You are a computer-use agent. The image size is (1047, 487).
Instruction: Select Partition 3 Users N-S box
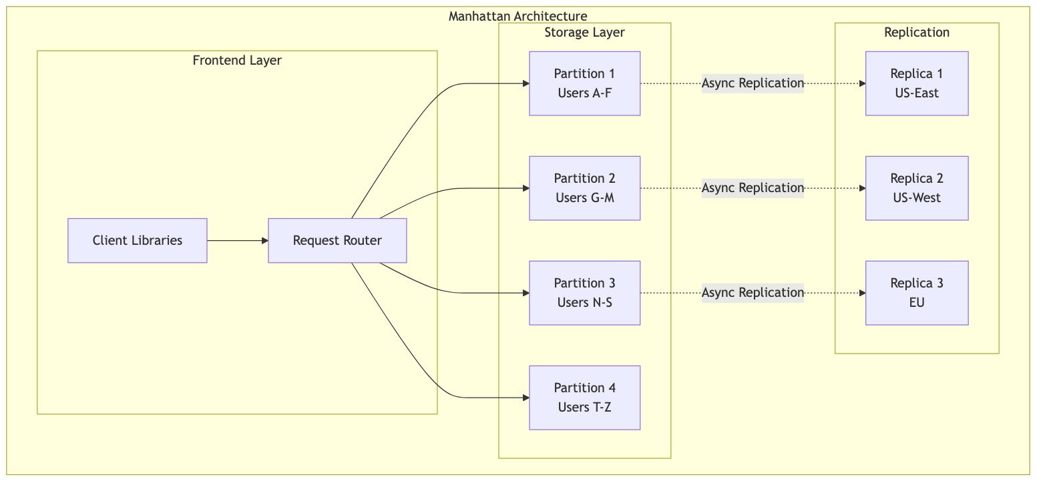coord(585,293)
